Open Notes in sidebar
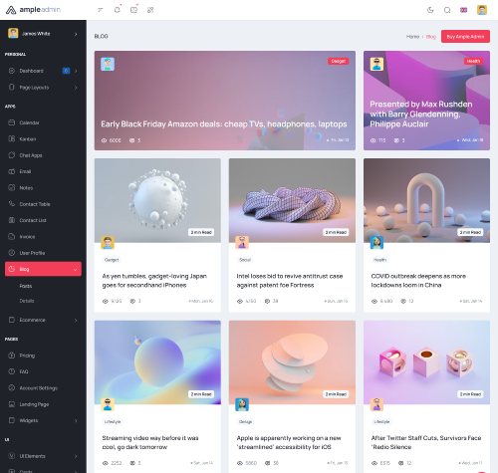 [43, 188]
